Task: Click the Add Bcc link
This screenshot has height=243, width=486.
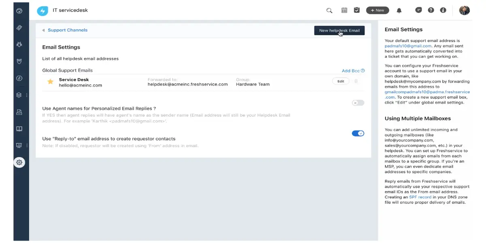Action: point(351,70)
